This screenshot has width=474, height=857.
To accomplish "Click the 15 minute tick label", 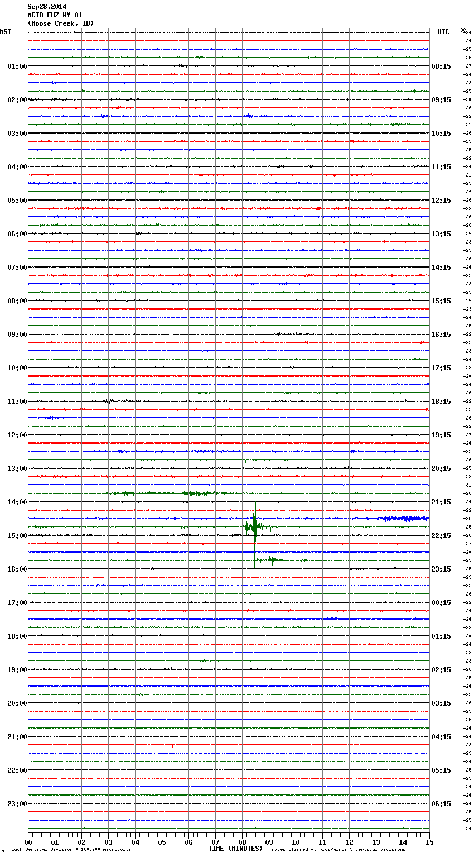I will (x=429, y=842).
